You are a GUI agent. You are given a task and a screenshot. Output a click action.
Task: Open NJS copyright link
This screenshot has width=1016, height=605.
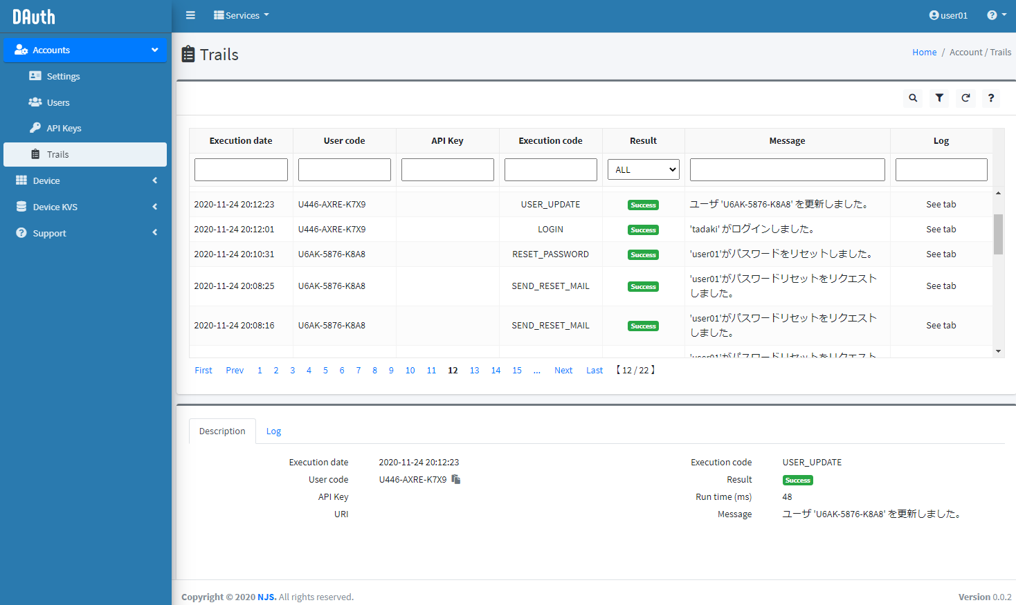[266, 597]
